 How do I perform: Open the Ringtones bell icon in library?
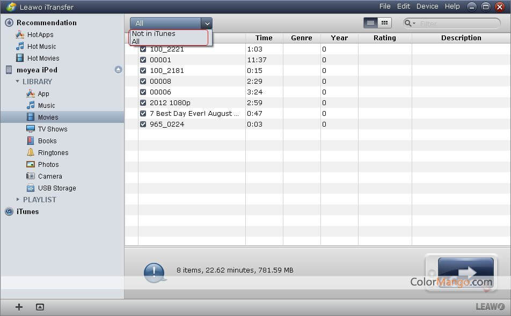pyautogui.click(x=31, y=153)
